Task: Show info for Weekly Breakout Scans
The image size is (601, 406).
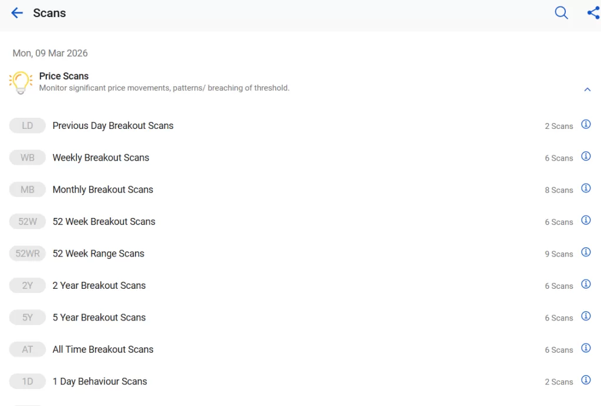Action: 585,156
